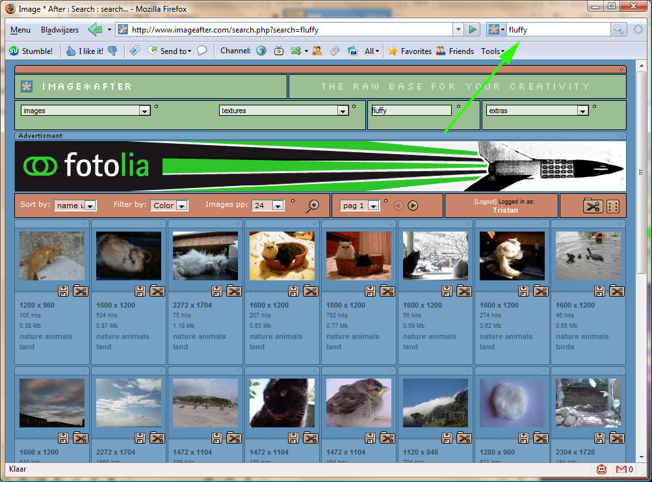Click the tag icon in StumbleUpon toolbar
This screenshot has height=482, width=652.
tap(135, 51)
